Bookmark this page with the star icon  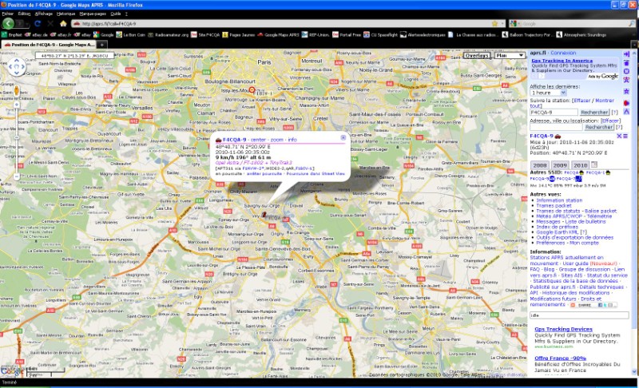[494, 24]
